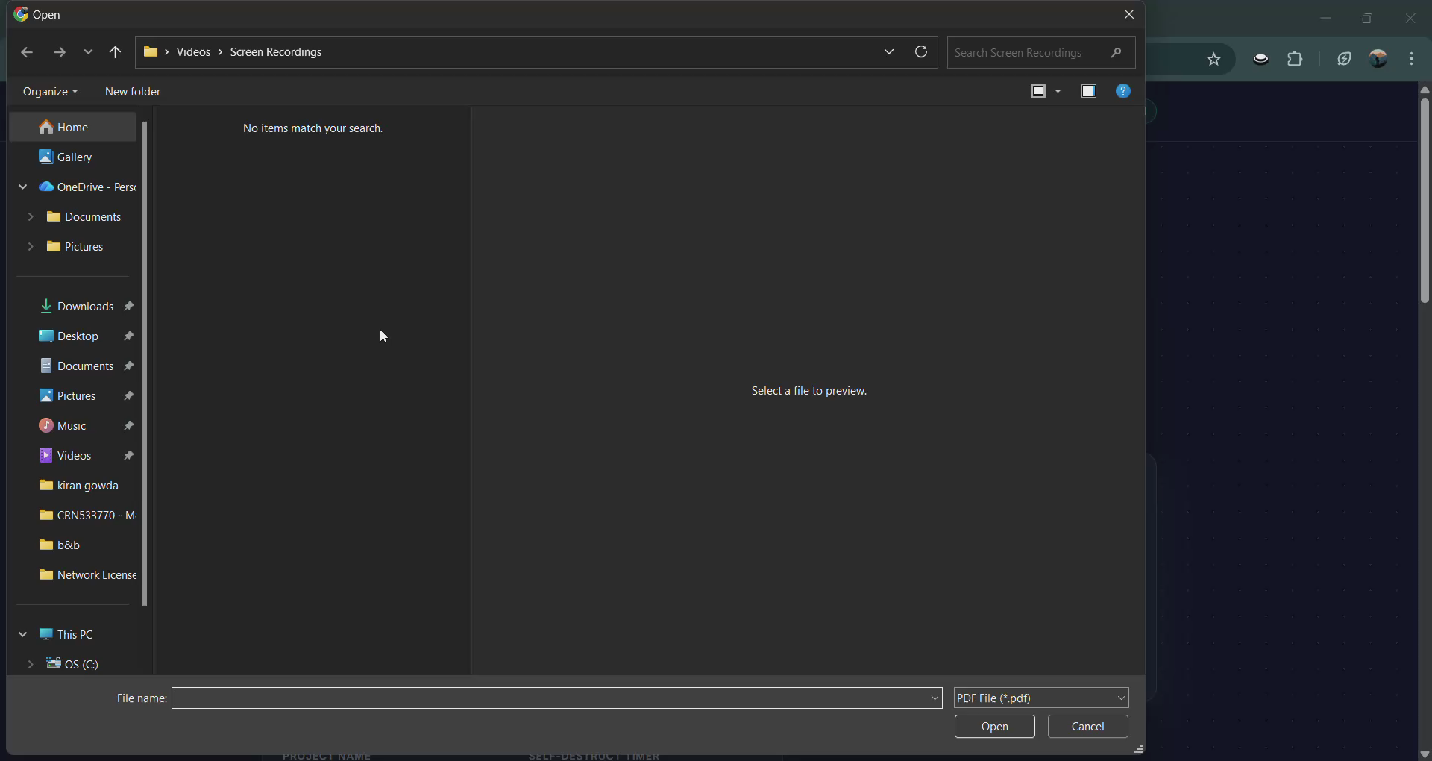Open the file type dropdown showing PDF File
The image size is (1432, 761).
[x=1041, y=698]
